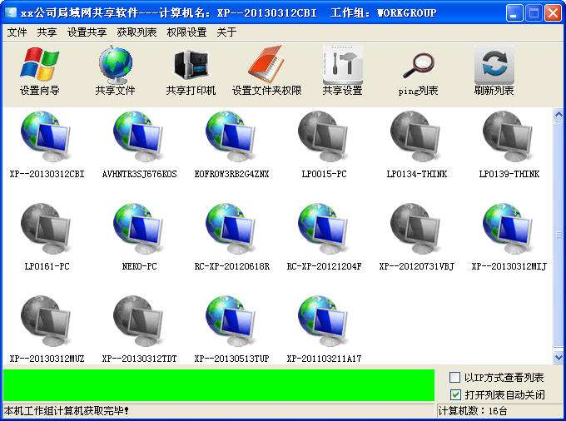Viewport: 566px width, 421px height.
Task: Click status text 本机工作组计算机获取完毕
Action: [67, 411]
